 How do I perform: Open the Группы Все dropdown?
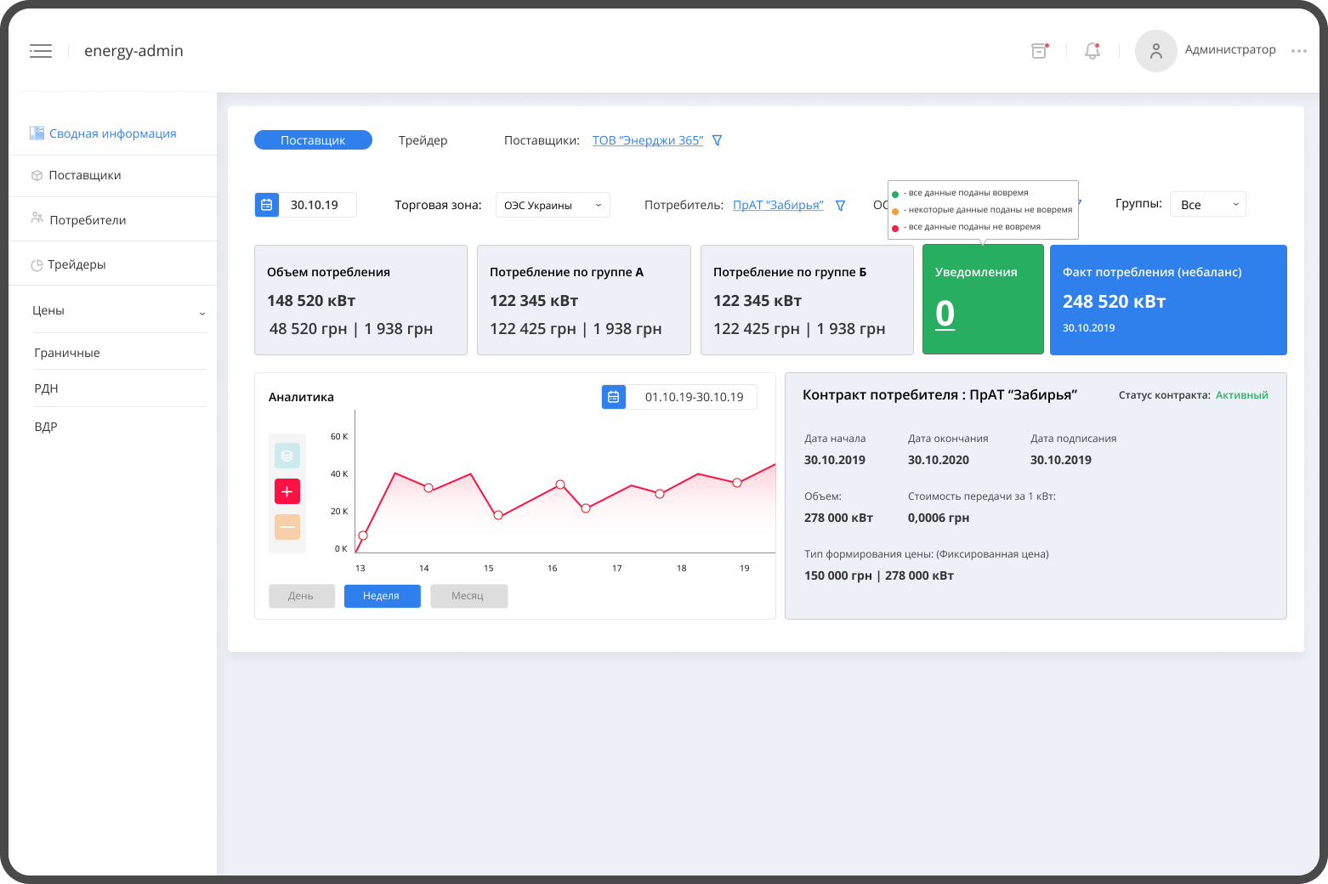pos(1207,204)
